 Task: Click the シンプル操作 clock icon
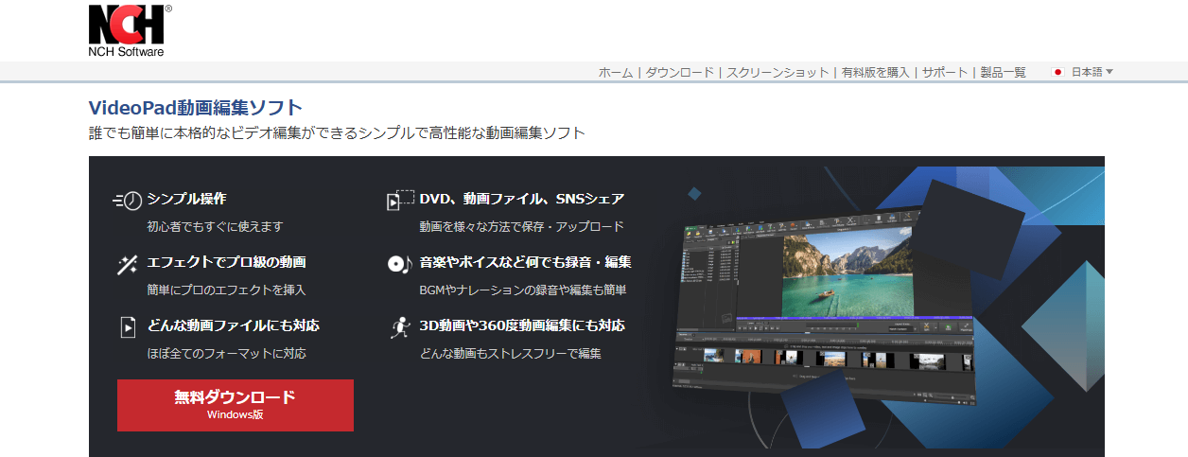(x=128, y=200)
